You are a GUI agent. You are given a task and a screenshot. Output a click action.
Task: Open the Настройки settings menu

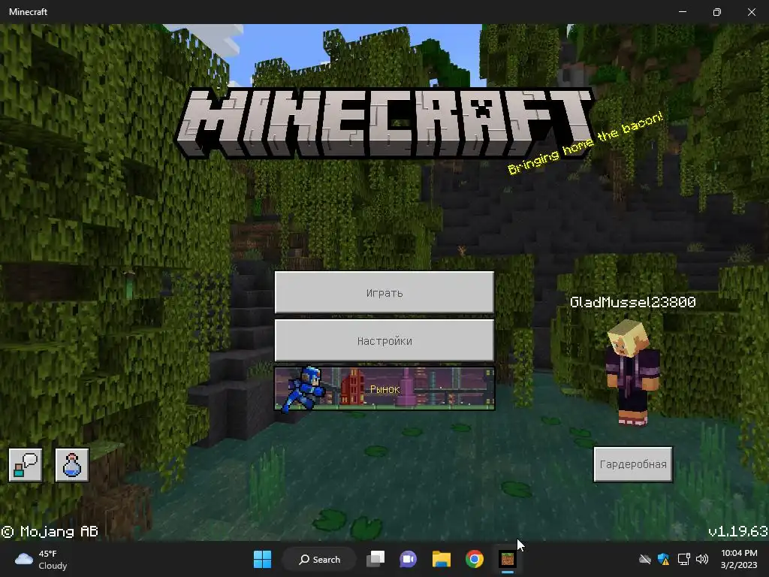384,340
